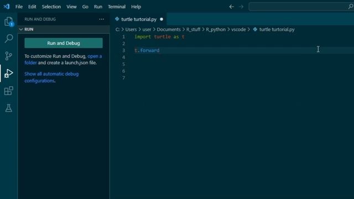
Task: Open the Terminal menu
Action: [x=117, y=7]
